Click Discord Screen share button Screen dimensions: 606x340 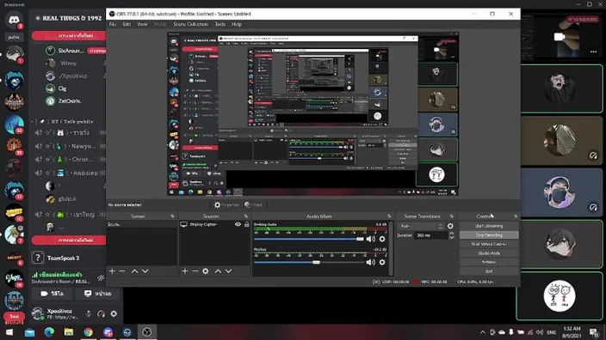98,294
